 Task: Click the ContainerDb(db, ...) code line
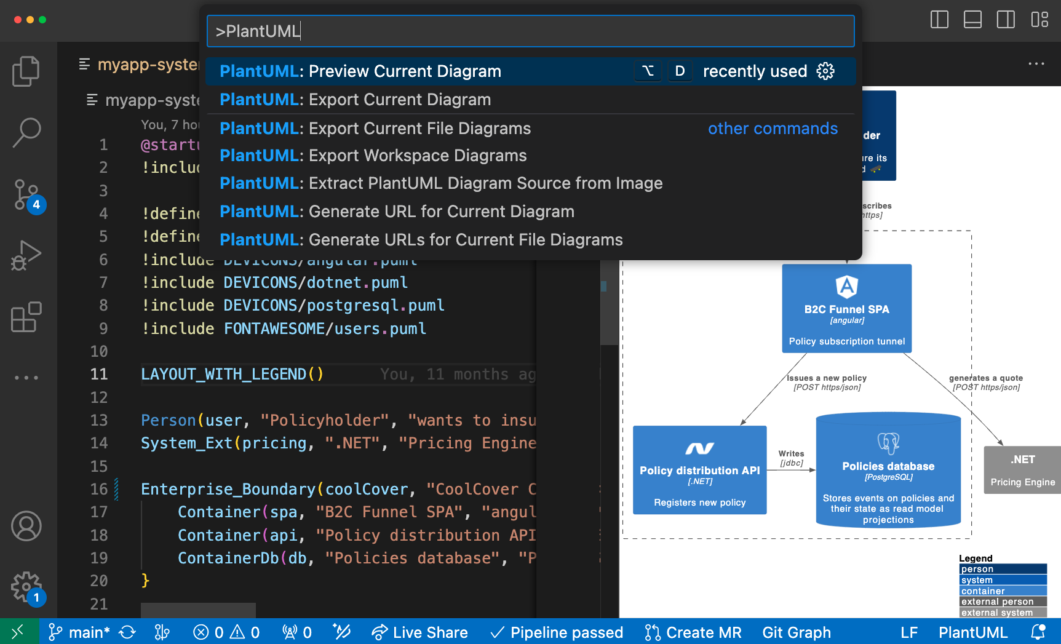[357, 558]
